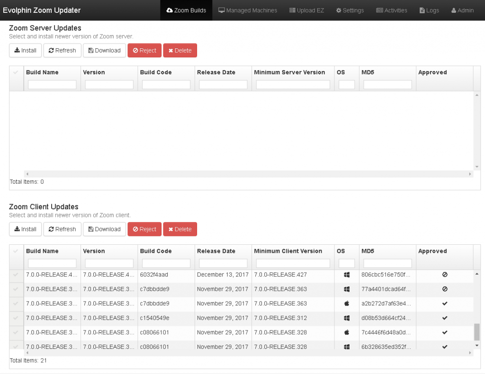Open the Admin menu

pyautogui.click(x=462, y=10)
